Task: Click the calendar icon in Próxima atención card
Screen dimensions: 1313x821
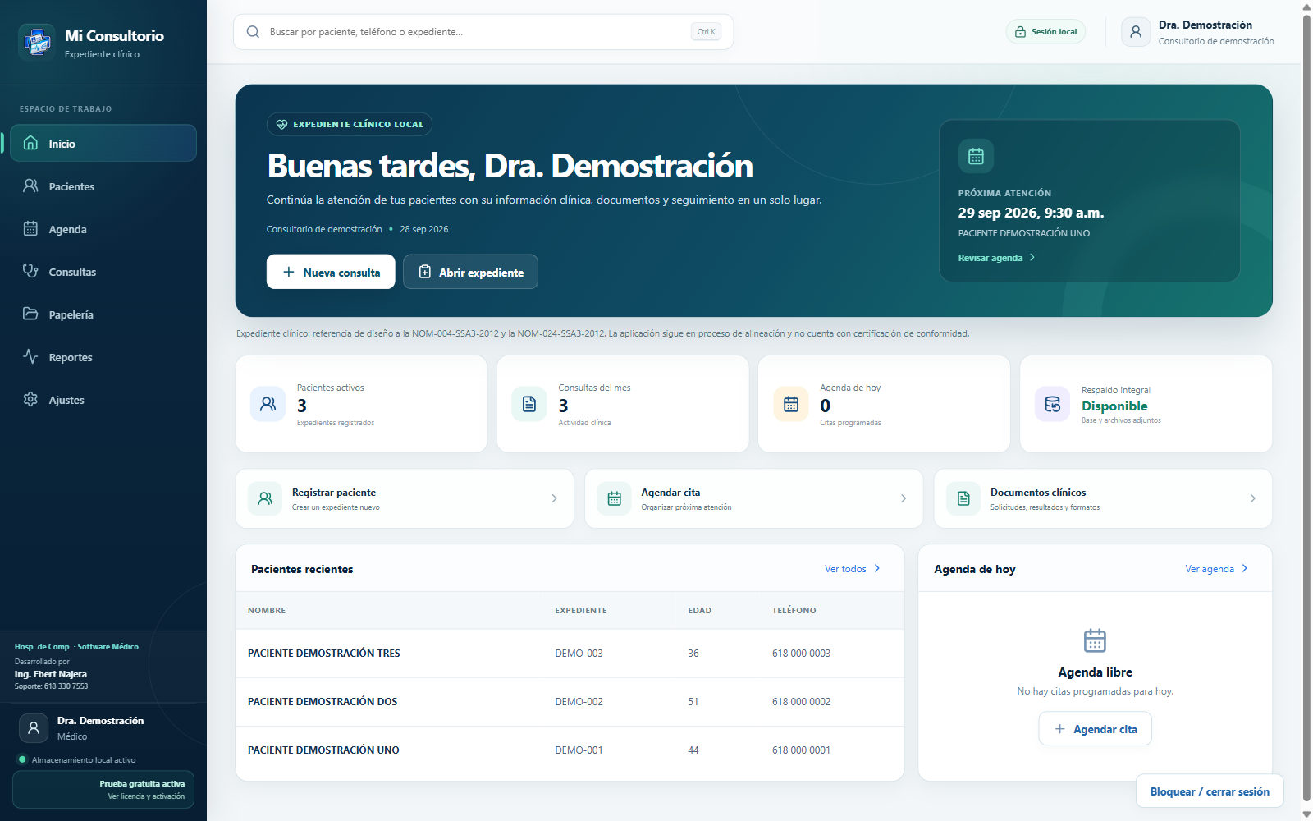Action: coord(976,156)
